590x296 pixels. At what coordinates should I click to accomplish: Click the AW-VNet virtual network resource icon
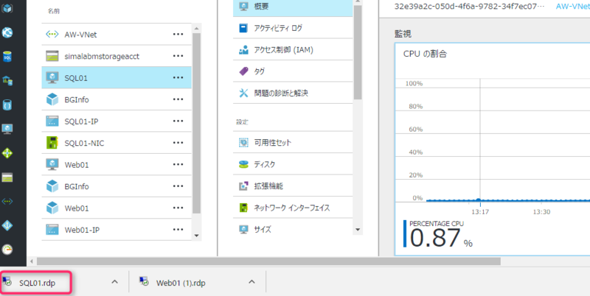(52, 35)
